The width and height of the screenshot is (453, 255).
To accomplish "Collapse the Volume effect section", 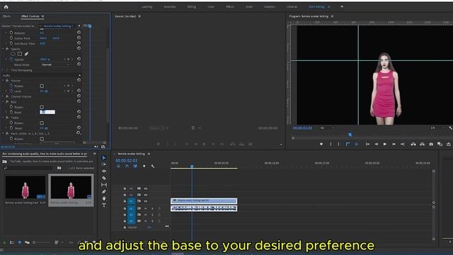I will pos(3,80).
